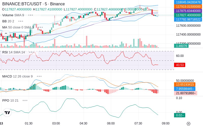203x127 pixels.
Task: Open more options for MACD 12 26
Action: 39,76
